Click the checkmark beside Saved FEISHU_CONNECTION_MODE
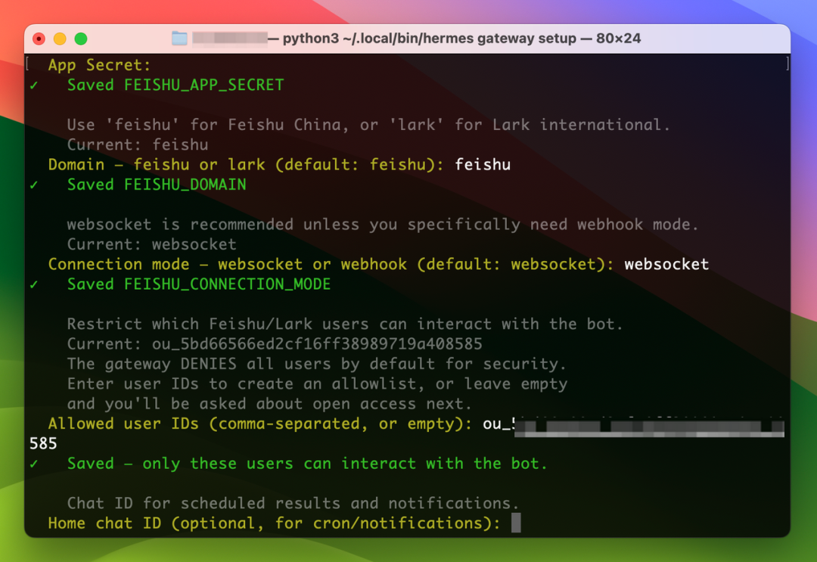Image resolution: width=817 pixels, height=562 pixels. [x=34, y=284]
